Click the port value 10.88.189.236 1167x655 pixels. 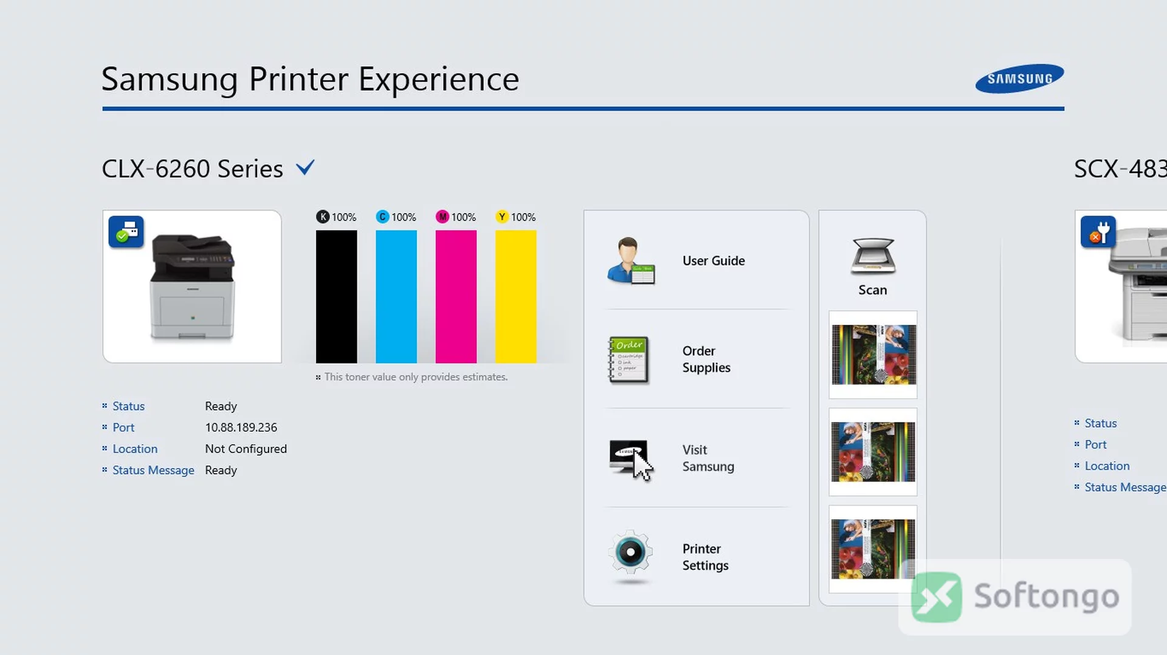pyautogui.click(x=241, y=427)
